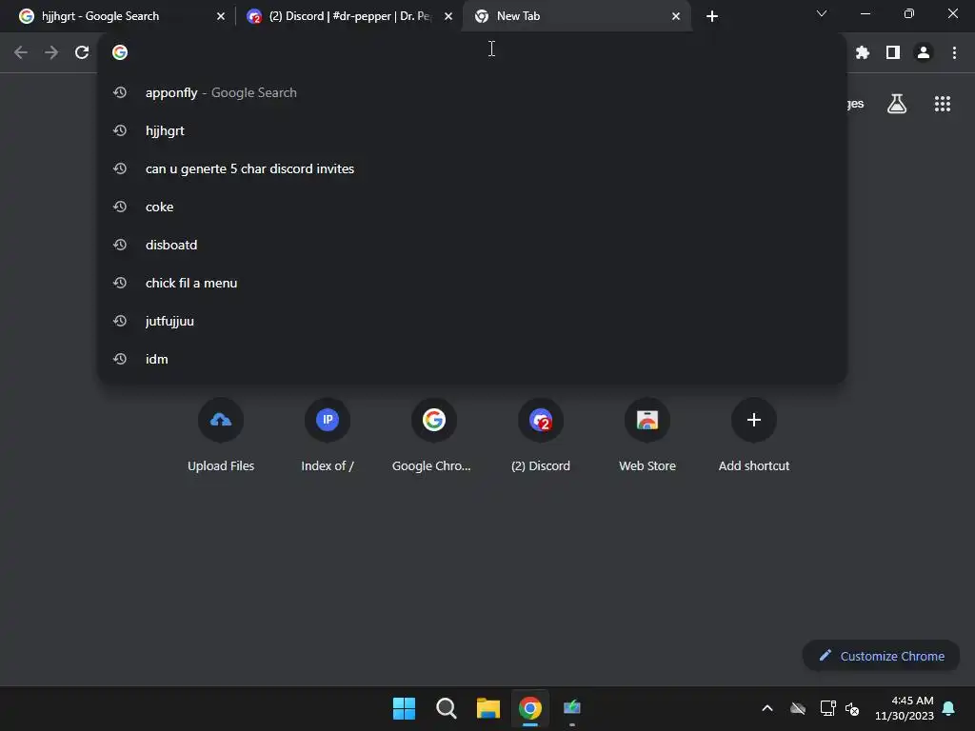Close the hjjhgrt Google Search tab
Image resolution: width=975 pixels, height=731 pixels.
pos(221,16)
